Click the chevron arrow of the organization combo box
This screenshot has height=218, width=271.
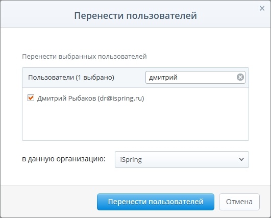(x=241, y=159)
